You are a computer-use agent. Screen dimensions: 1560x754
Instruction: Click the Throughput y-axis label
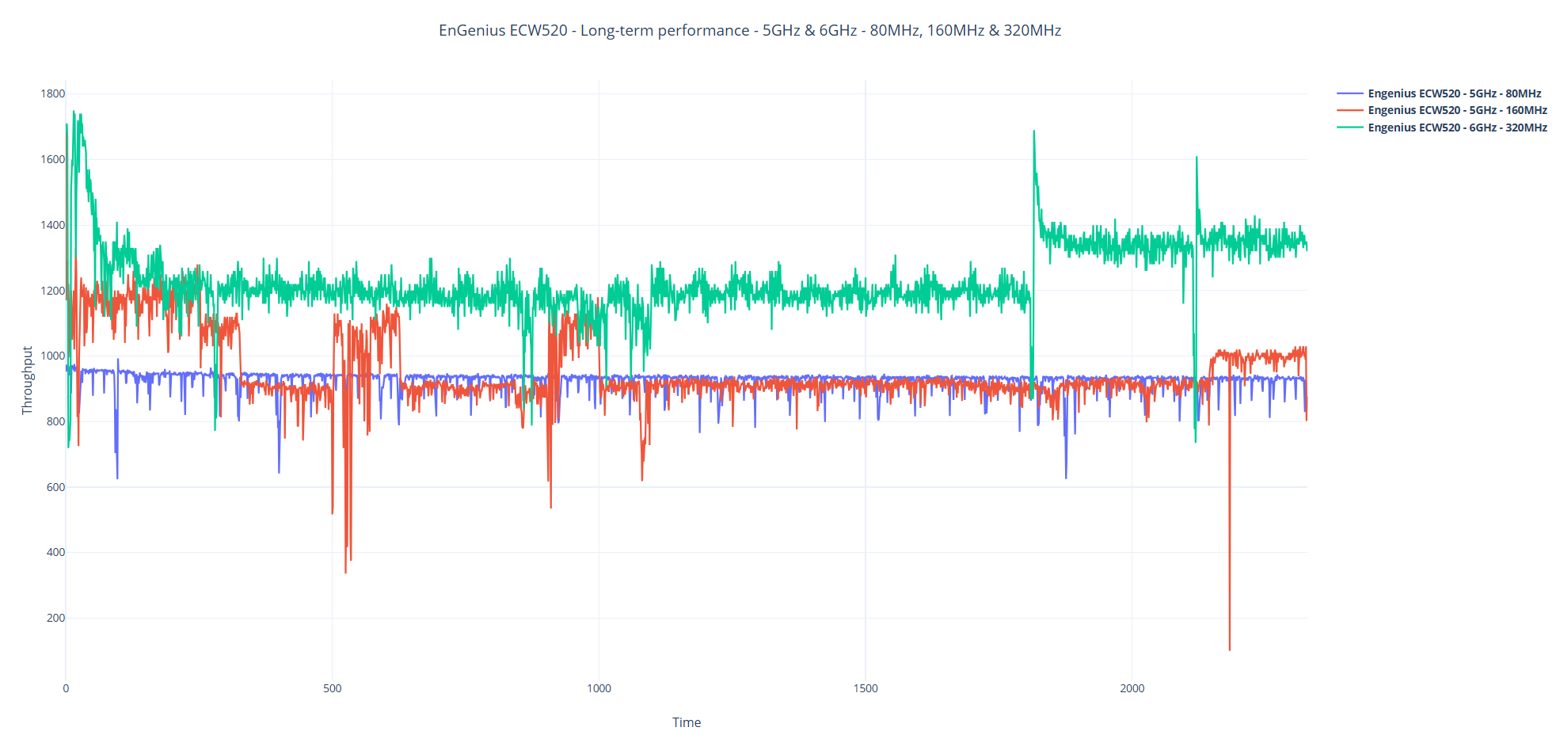(x=28, y=380)
